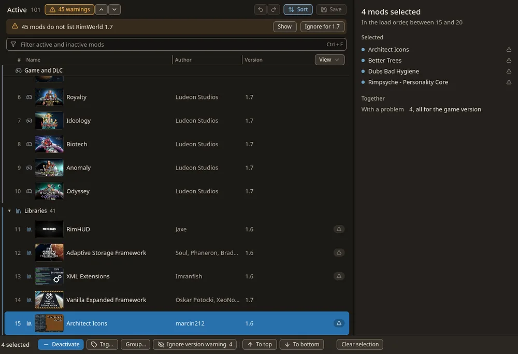Click Dubs Bad Hygiene in Selected panel
Viewport: 518px width, 354px height.
click(393, 72)
